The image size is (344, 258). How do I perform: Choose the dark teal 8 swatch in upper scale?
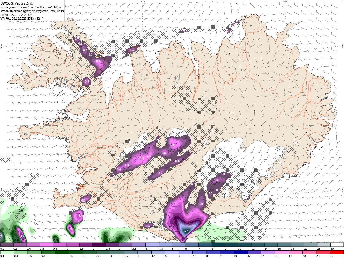click(x=218, y=245)
